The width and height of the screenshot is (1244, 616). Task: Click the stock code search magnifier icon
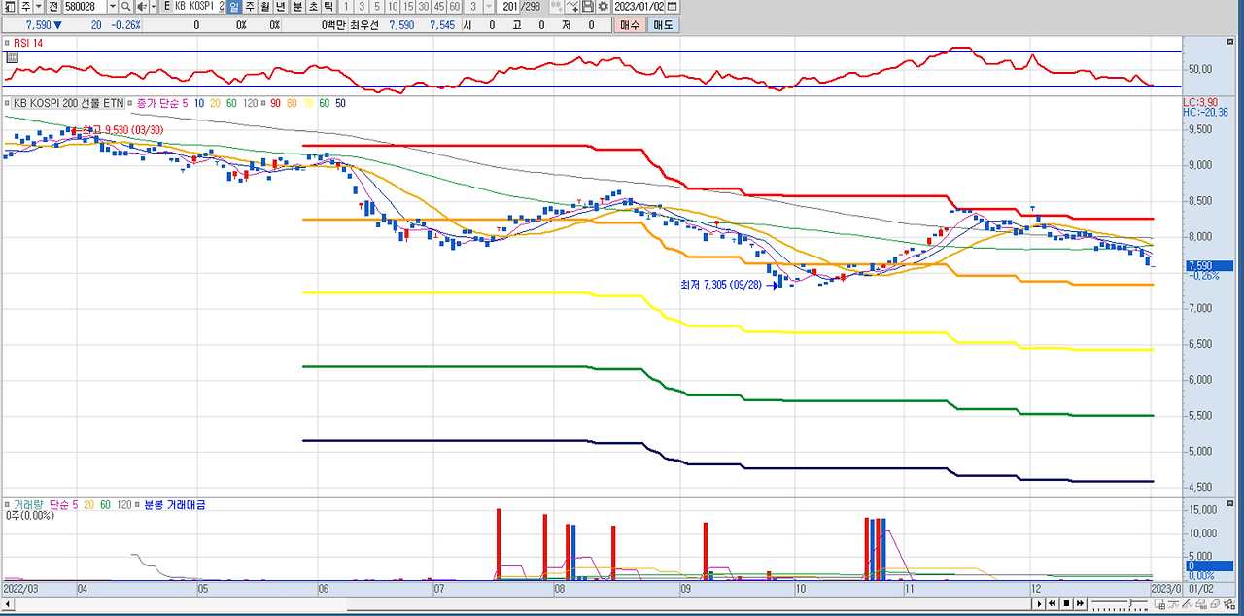125,6
